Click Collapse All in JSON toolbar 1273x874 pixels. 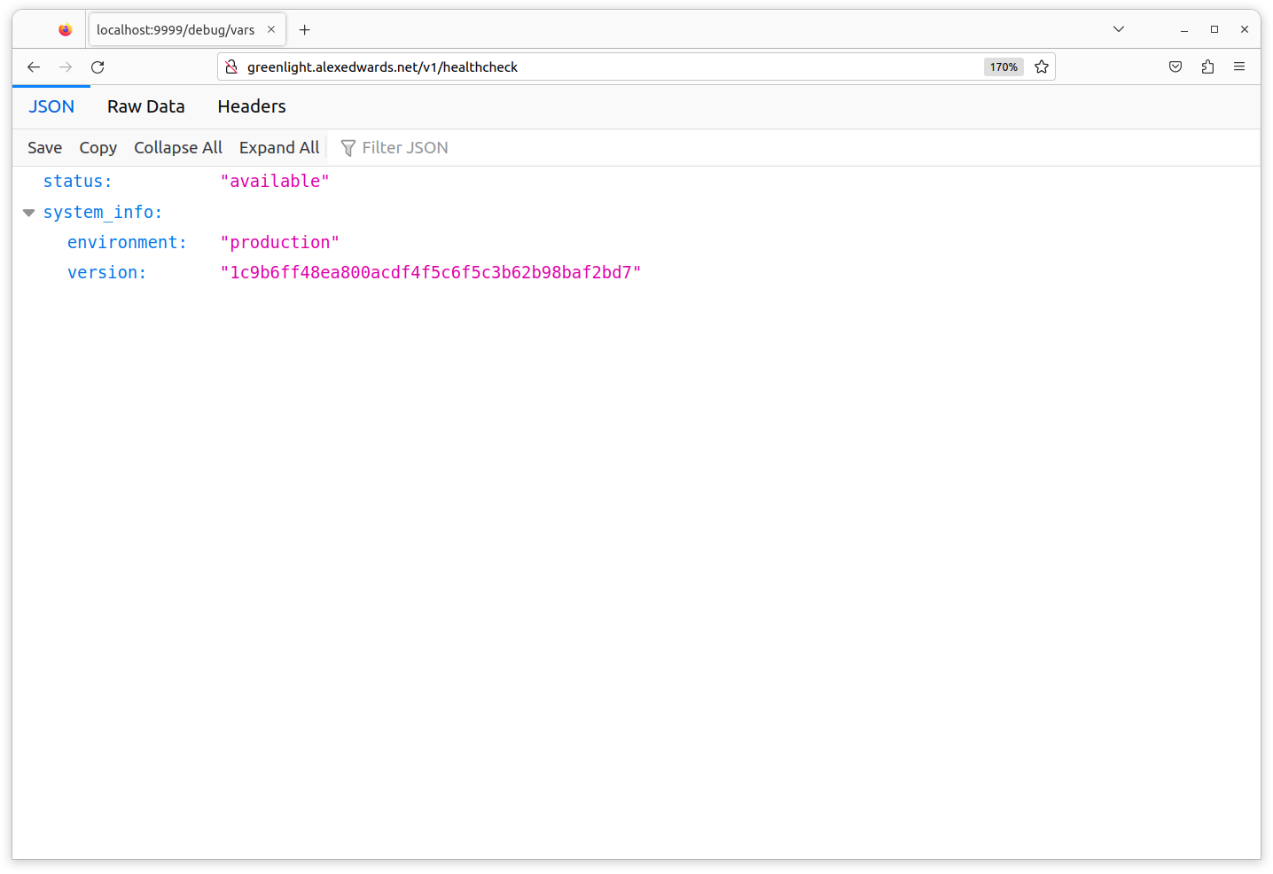tap(178, 148)
